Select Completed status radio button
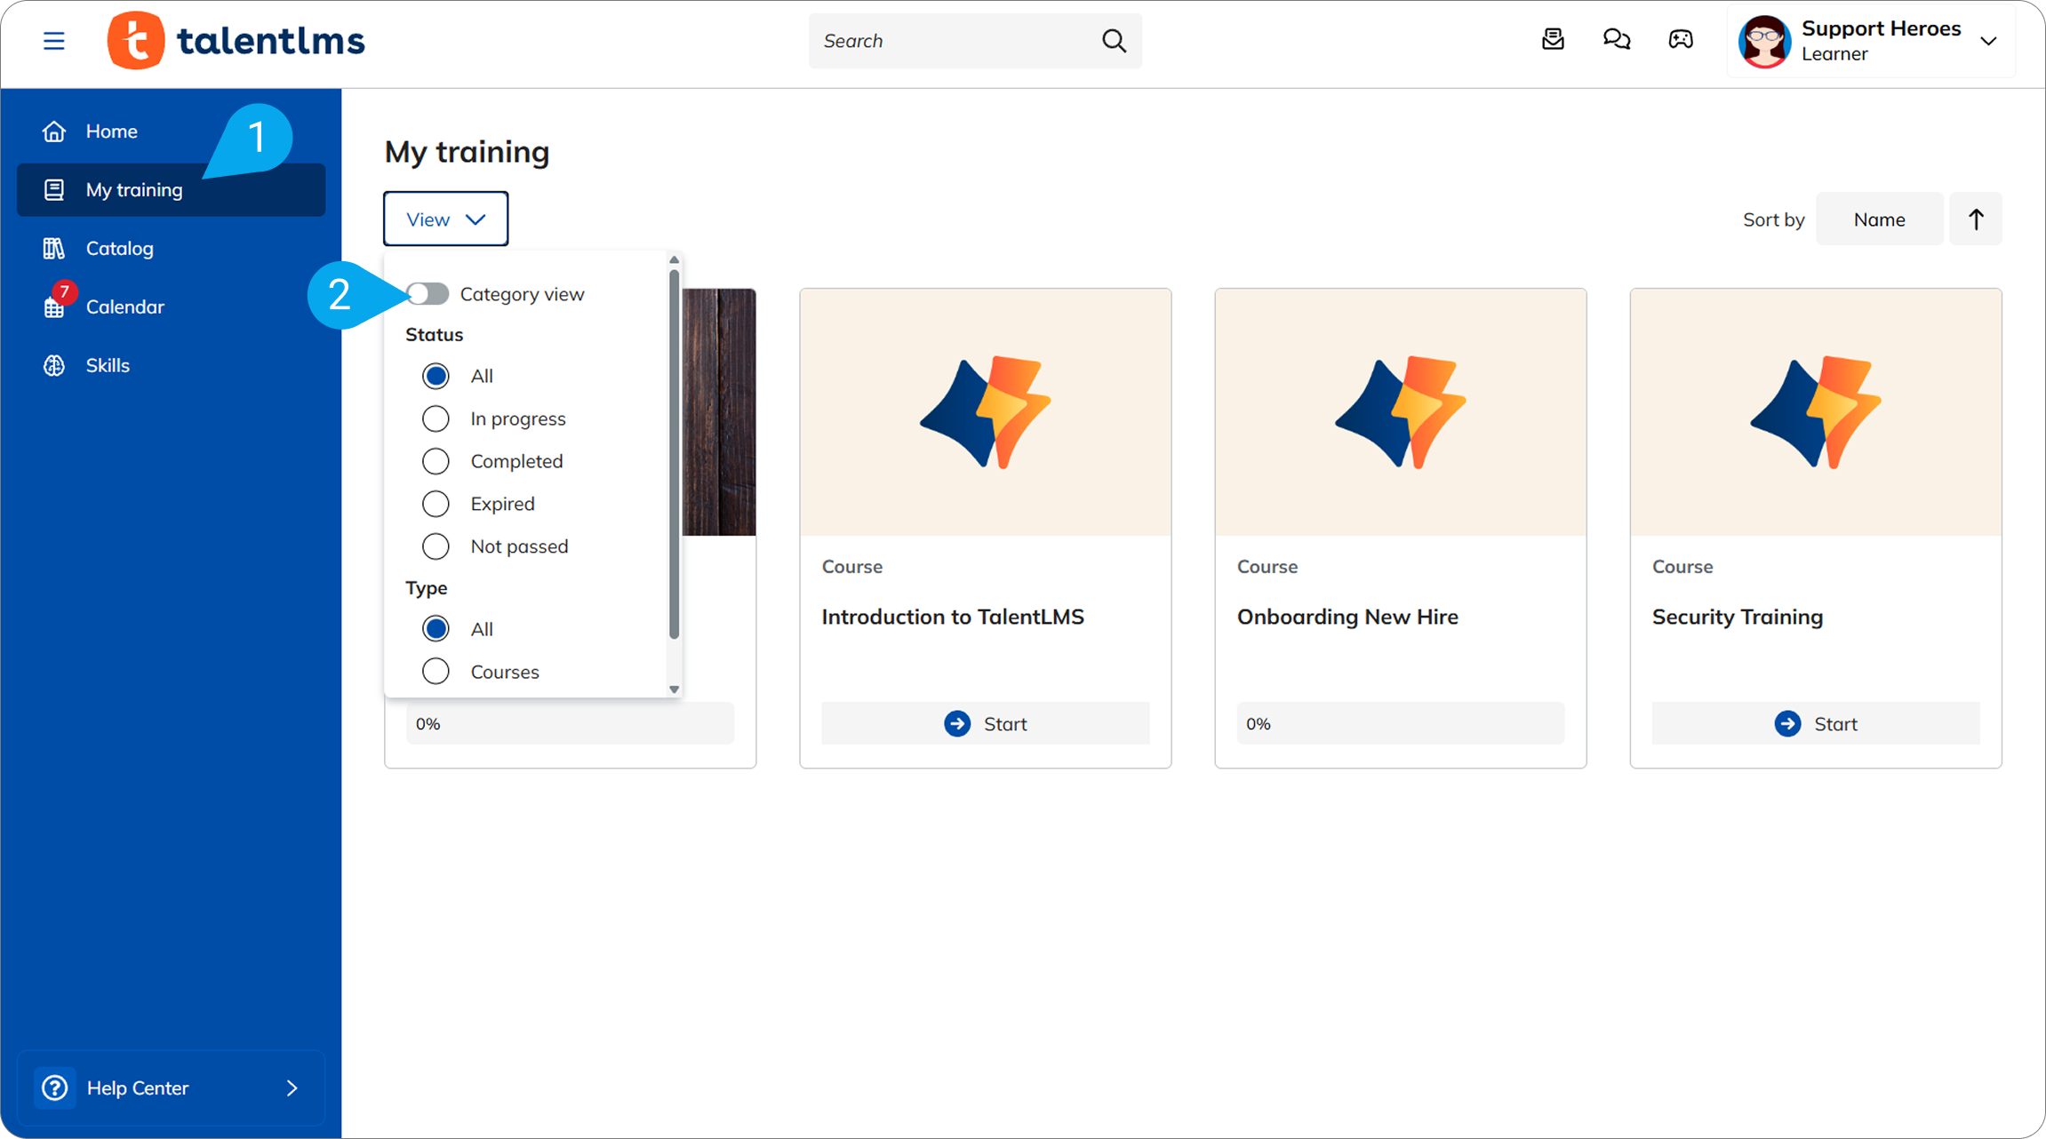 pos(436,461)
